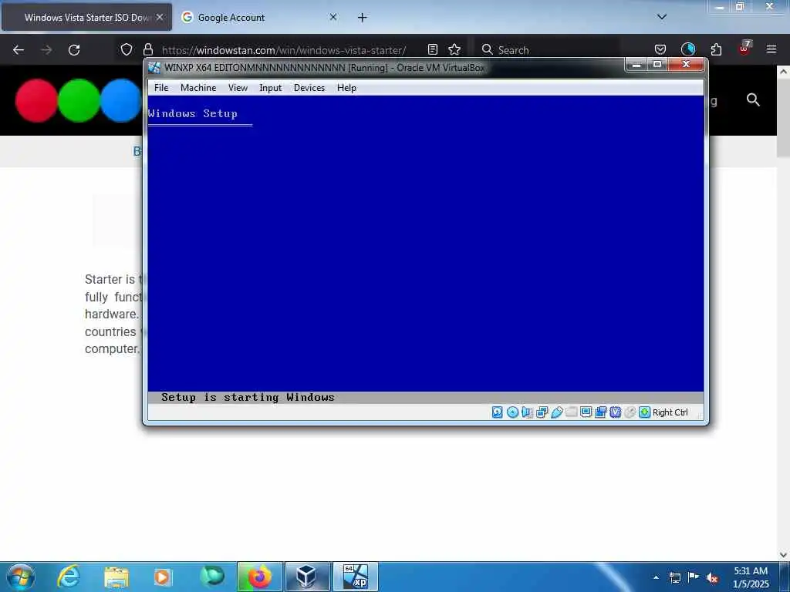
Task: Open the Firefox extensions puzzle icon
Action: pyautogui.click(x=716, y=49)
